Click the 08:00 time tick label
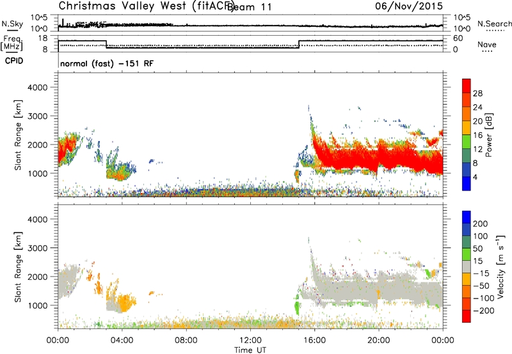Viewport: 512px width, 354px height. 186,341
